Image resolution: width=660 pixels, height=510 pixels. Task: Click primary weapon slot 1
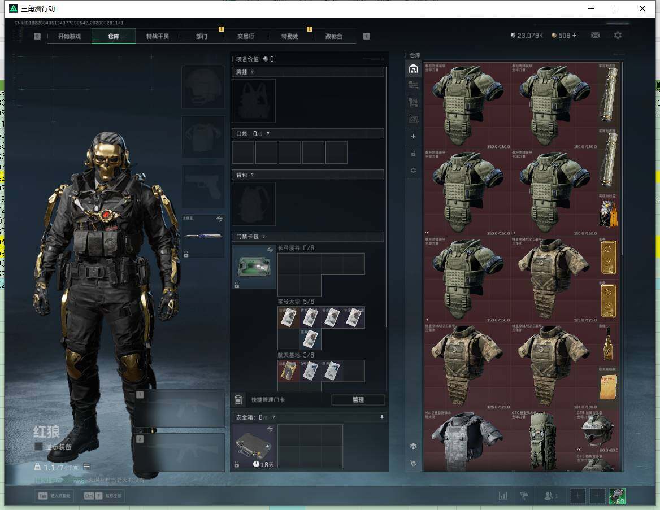point(180,408)
